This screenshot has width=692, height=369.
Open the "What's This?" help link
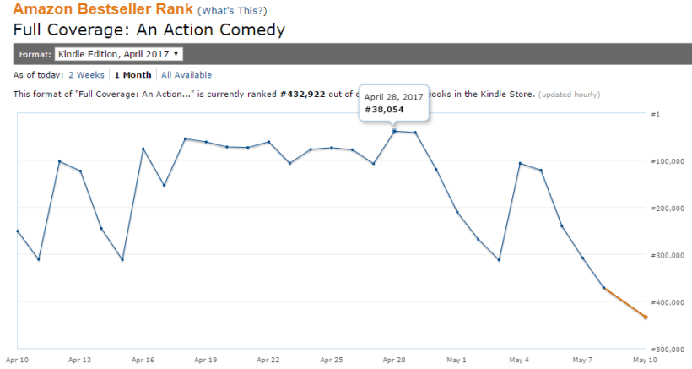click(x=231, y=11)
